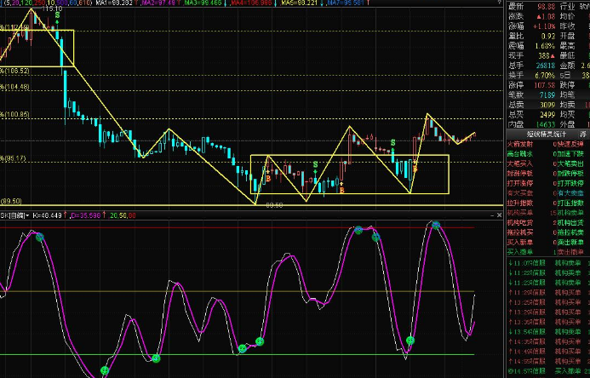Image resolution: width=590 pixels, height=378 pixels.
Task: Click the 振幅 1.68% value
Action: (545, 46)
